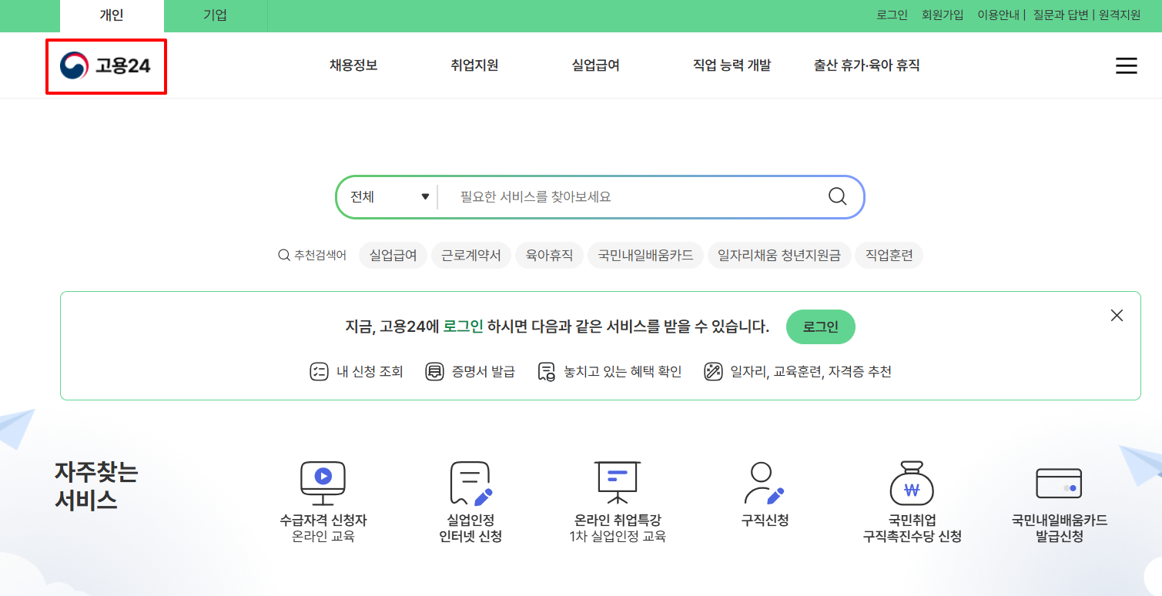Click the 내 신청 조회 checklist icon
Image resolution: width=1162 pixels, height=596 pixels.
[x=319, y=372]
